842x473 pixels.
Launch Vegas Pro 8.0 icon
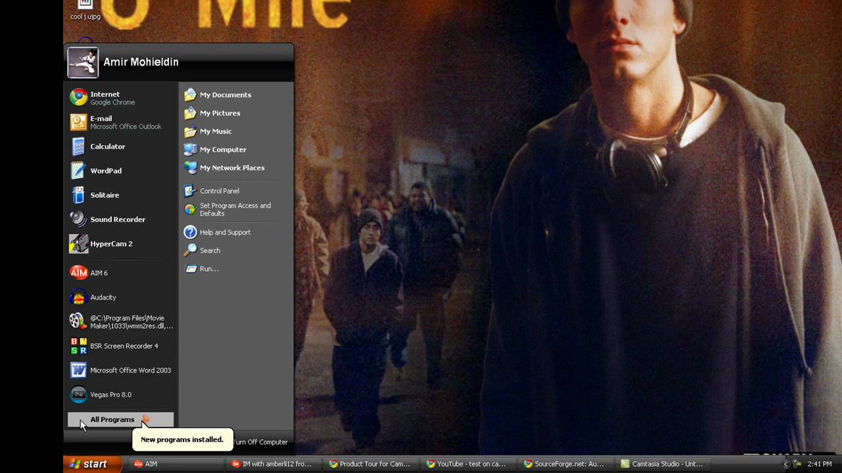[x=78, y=394]
